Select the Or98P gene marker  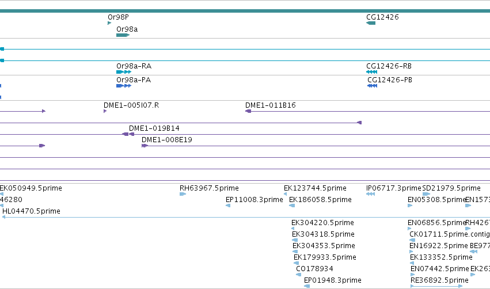pyautogui.click(x=109, y=23)
